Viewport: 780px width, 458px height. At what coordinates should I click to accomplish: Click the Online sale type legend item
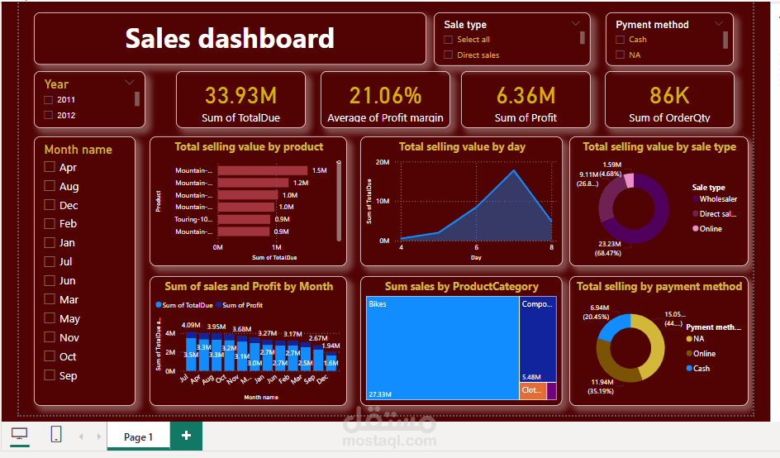click(x=707, y=229)
